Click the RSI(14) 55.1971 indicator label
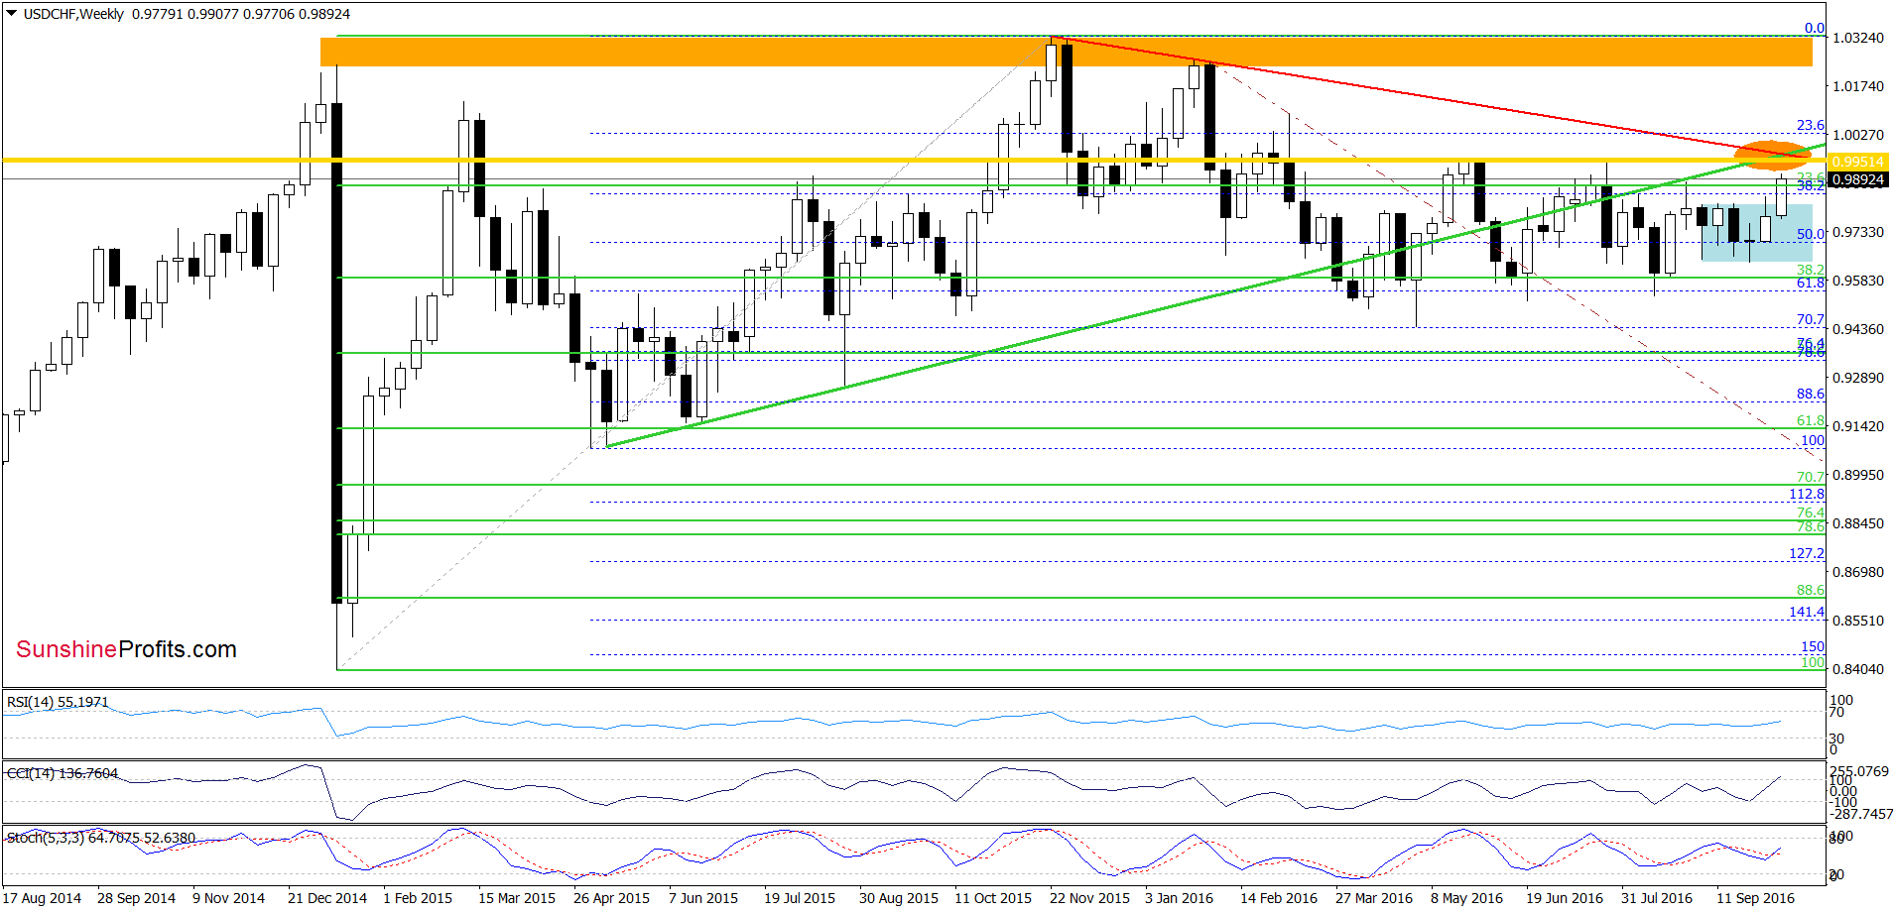The image size is (1893, 912). [58, 702]
